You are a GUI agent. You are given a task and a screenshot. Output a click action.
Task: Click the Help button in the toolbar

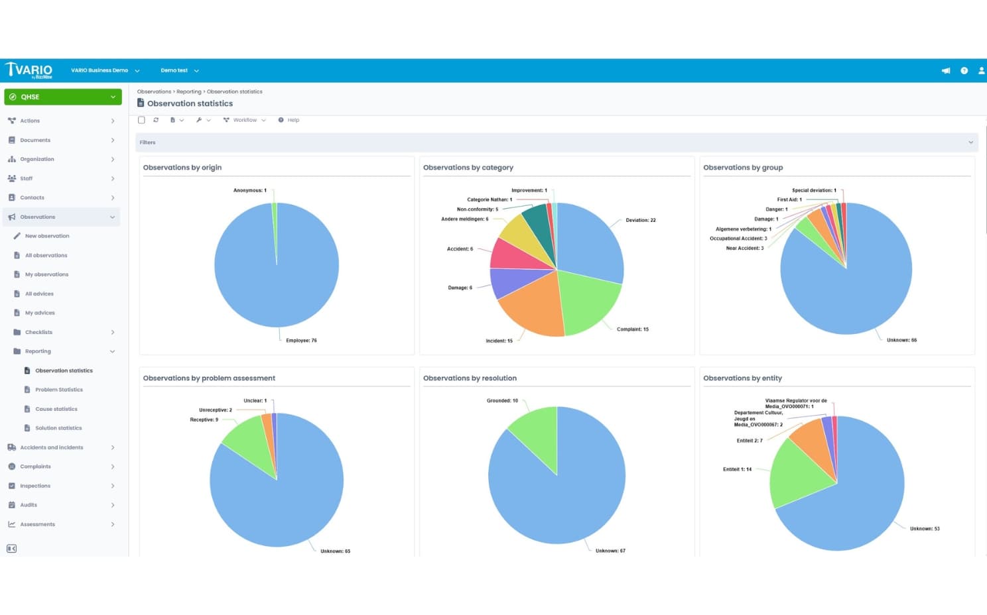(x=289, y=120)
